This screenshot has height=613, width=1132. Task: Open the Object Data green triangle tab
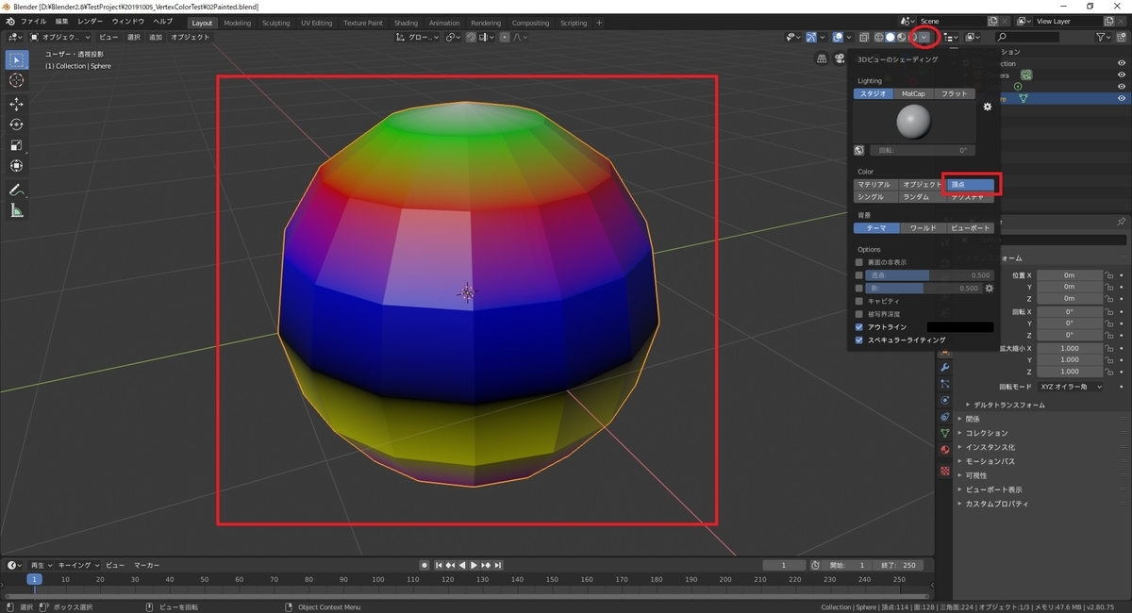(x=945, y=433)
